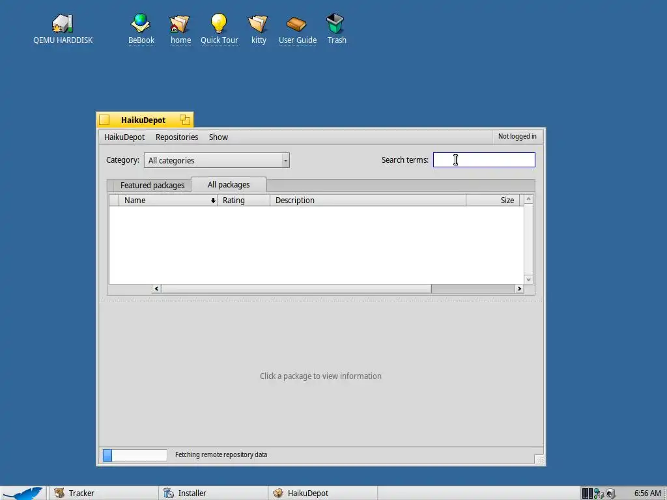This screenshot has height=500, width=667.
Task: Sort by the Size column header
Action: [492, 201]
